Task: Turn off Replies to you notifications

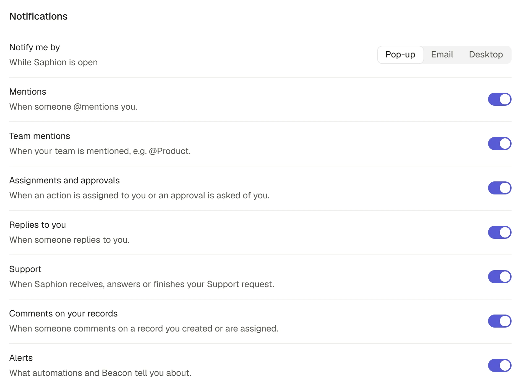Action: [499, 232]
